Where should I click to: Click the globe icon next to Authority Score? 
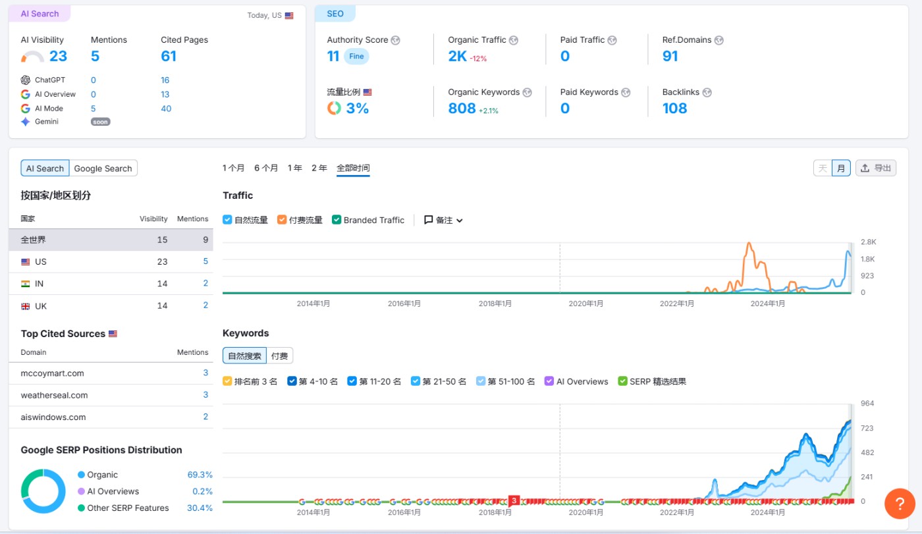point(395,40)
